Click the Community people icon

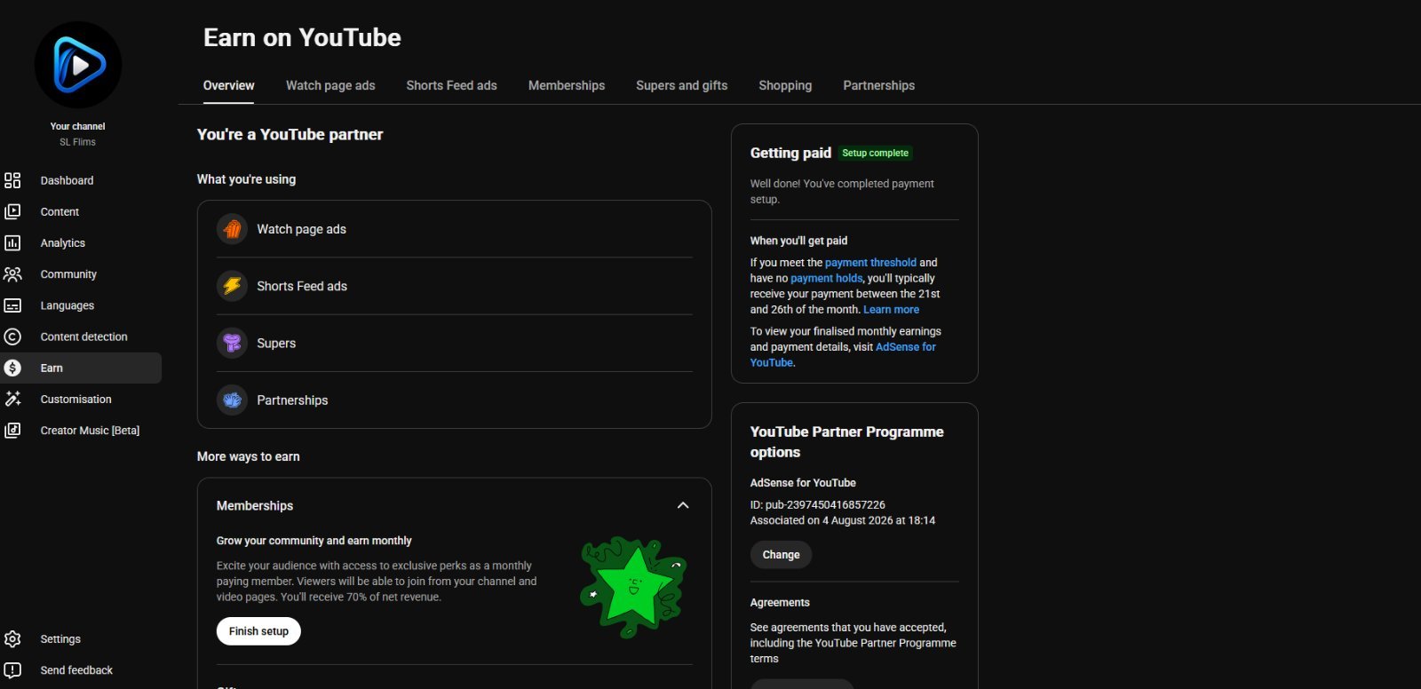[x=12, y=274]
